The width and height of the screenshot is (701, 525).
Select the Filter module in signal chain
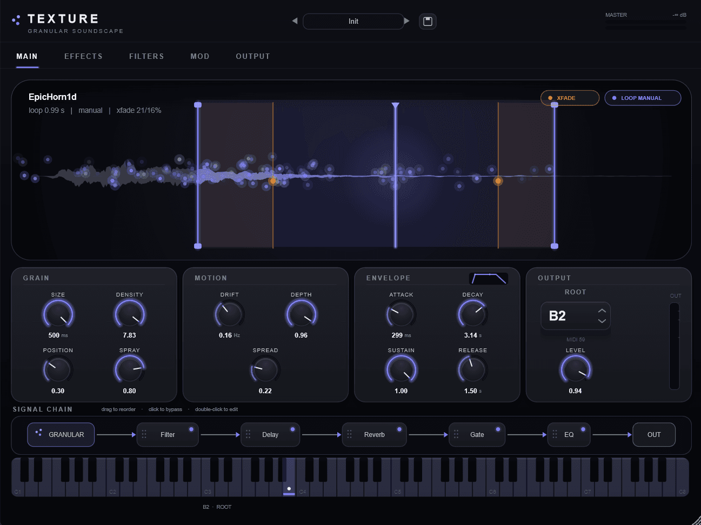pos(168,434)
